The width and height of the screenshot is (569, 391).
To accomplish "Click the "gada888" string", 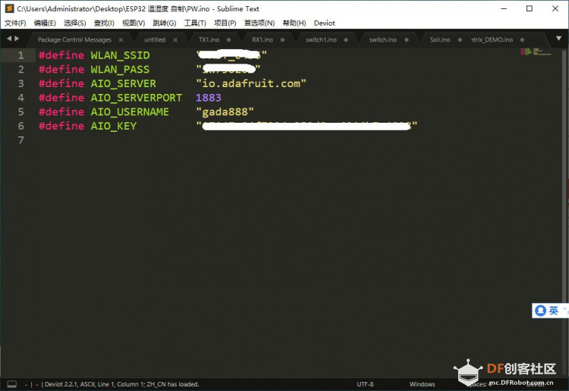I will coord(225,111).
